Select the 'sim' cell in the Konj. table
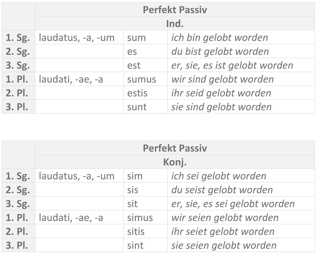Viewport: 316px width, 253px height. point(135,176)
